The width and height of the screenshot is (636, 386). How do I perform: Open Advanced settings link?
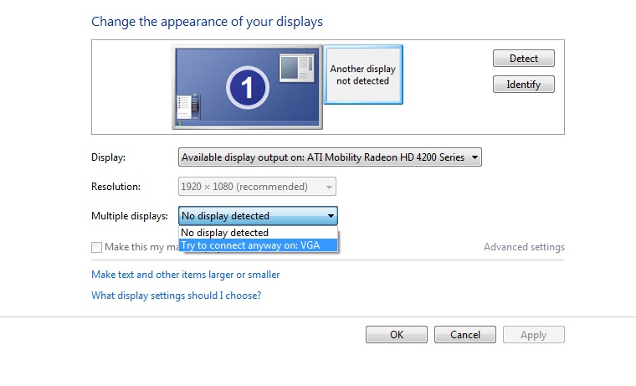524,247
